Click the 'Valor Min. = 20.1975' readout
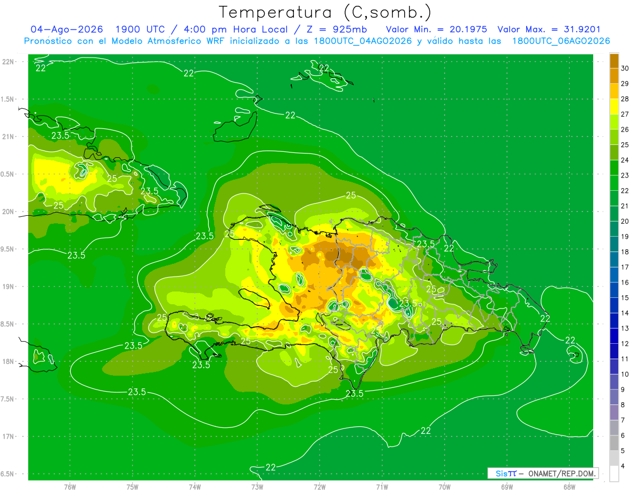This screenshot has width=639, height=494. point(436,29)
